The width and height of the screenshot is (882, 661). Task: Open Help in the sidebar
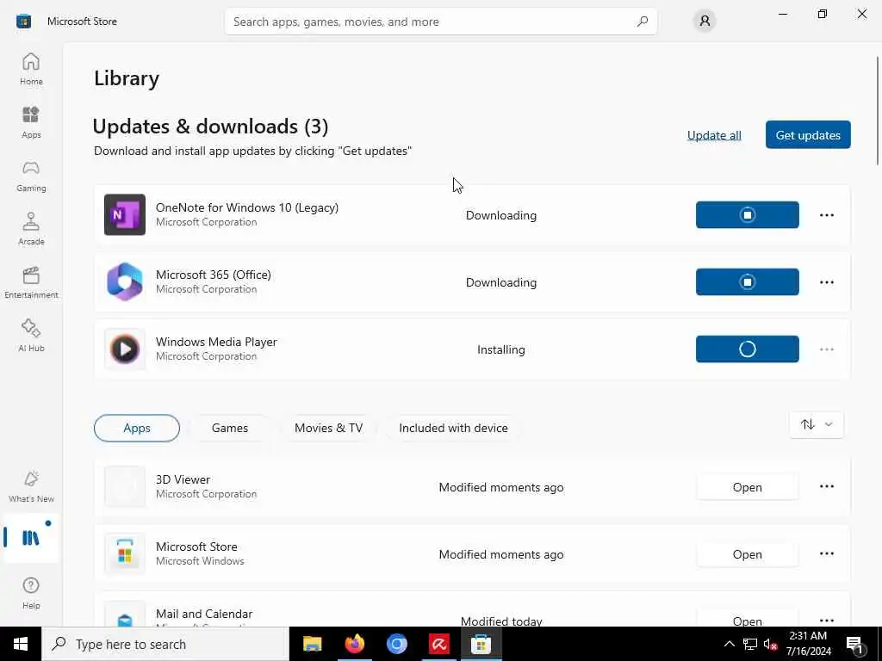pyautogui.click(x=31, y=593)
